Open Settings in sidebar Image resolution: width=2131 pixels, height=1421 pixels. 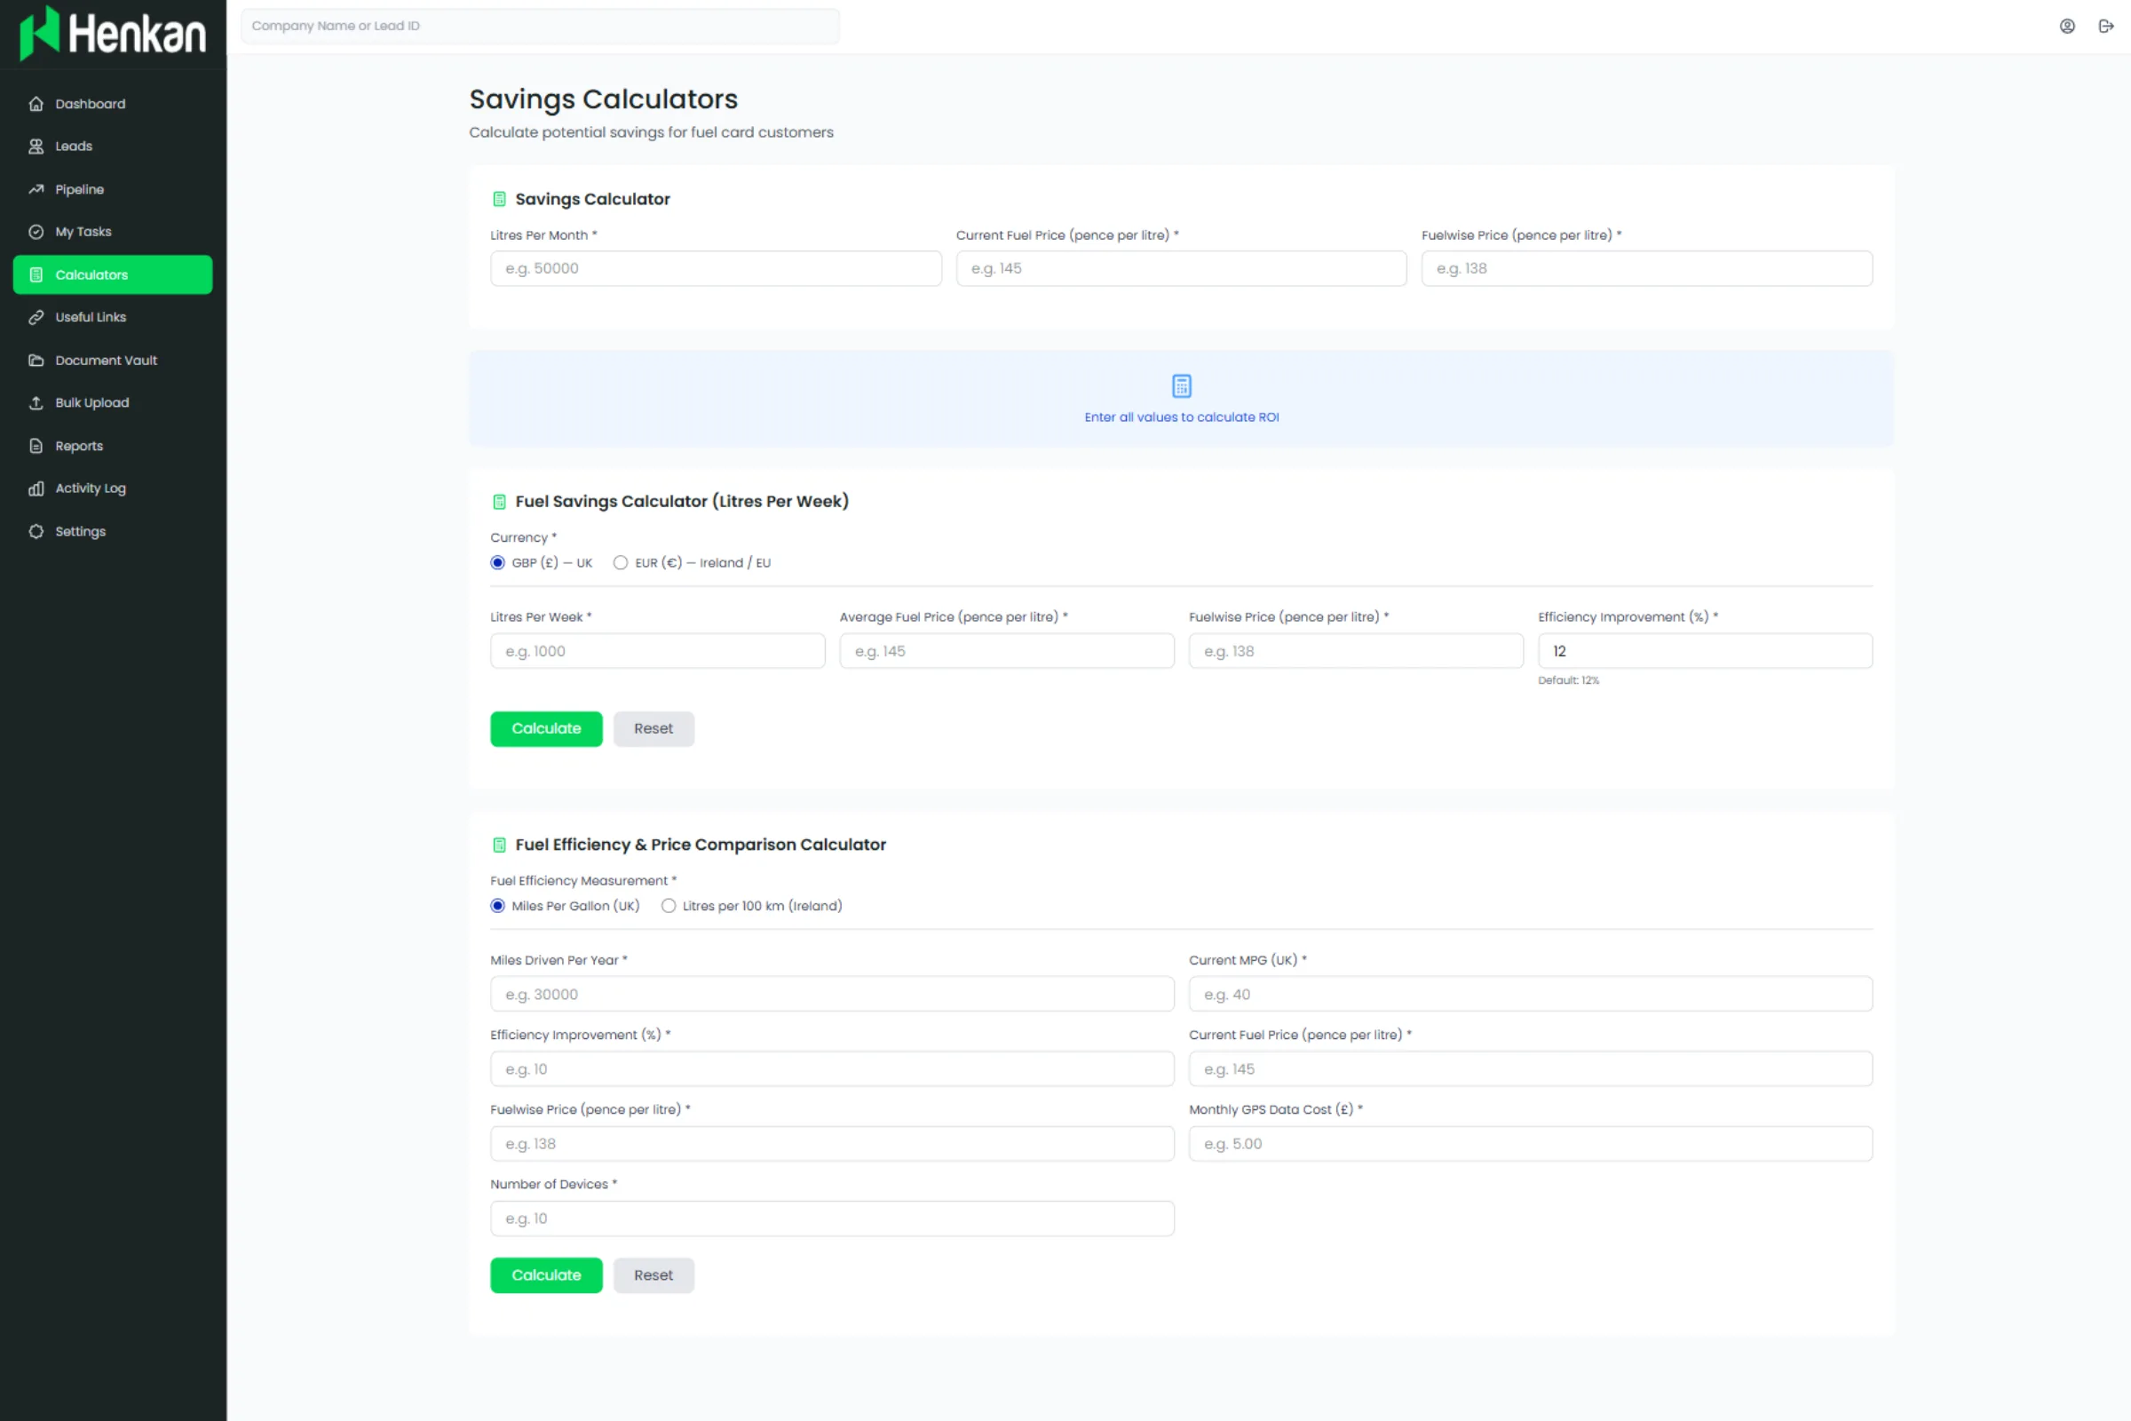pyautogui.click(x=80, y=531)
